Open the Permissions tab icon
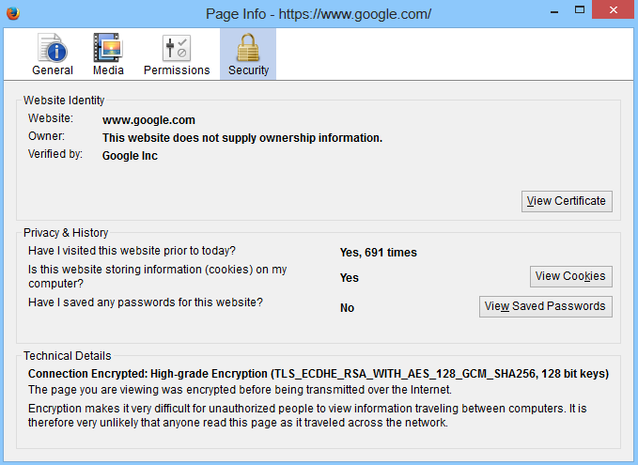 click(x=177, y=48)
